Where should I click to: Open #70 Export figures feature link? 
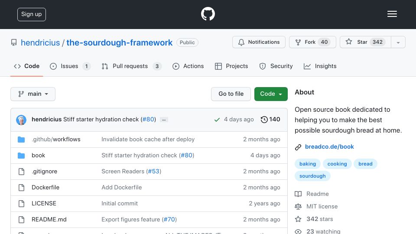coord(169,219)
